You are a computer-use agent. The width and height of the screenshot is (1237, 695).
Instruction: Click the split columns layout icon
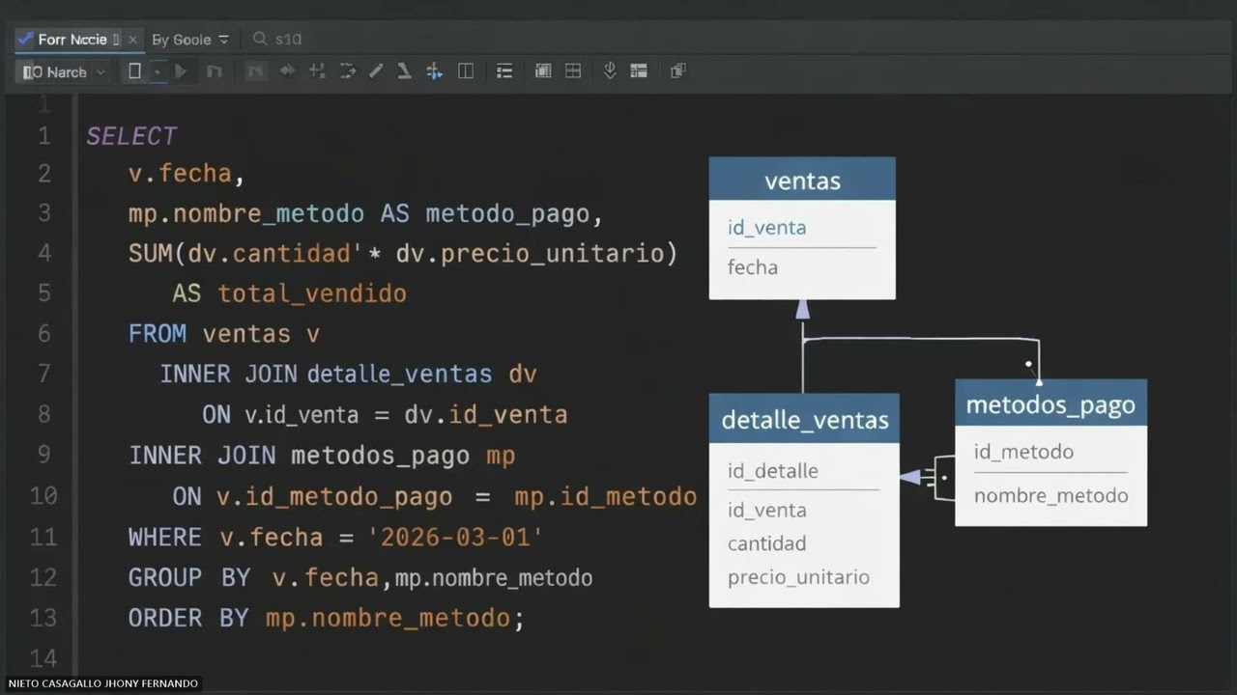(x=466, y=71)
